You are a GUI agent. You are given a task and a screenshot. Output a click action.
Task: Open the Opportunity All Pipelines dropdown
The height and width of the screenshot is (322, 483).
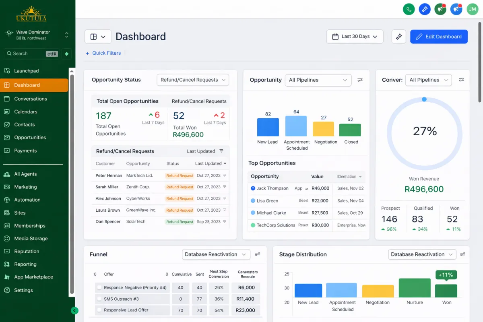(x=318, y=80)
